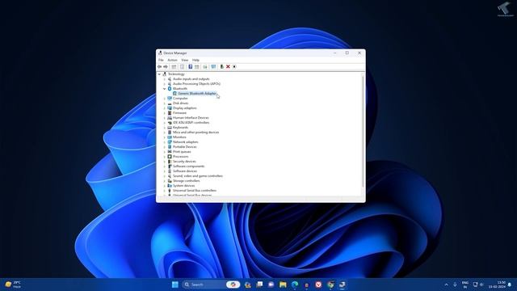
Task: Open File Explorer from the taskbar
Action: pos(283,285)
